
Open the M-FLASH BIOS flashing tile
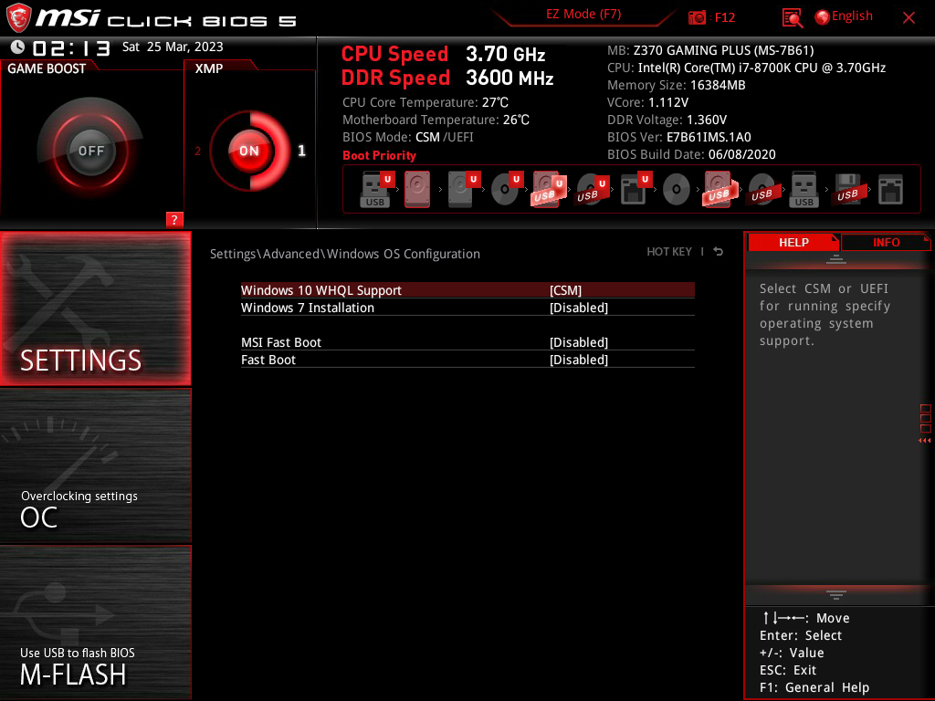(x=95, y=623)
